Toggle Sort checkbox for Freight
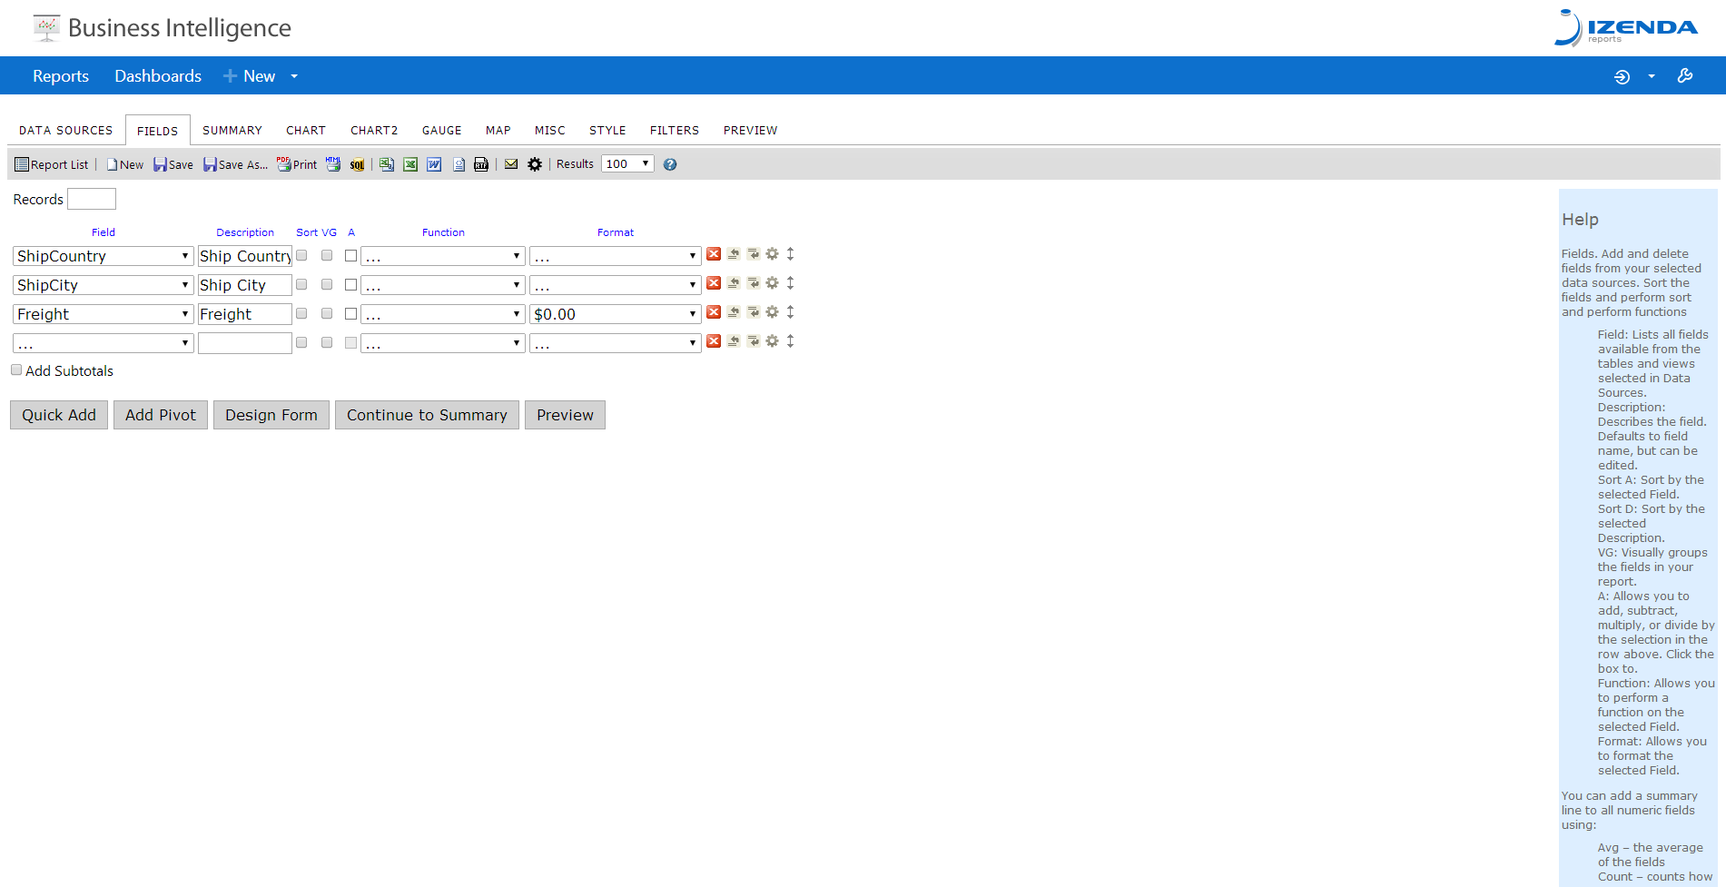The height and width of the screenshot is (887, 1726). click(301, 314)
